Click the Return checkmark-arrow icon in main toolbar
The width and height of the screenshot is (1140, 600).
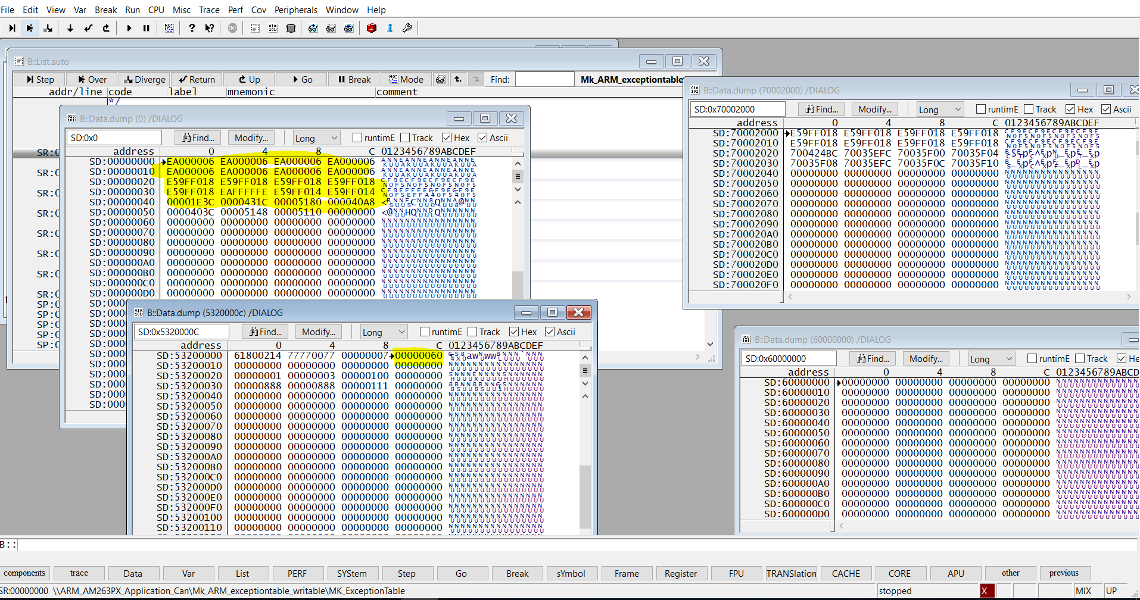pyautogui.click(x=88, y=28)
